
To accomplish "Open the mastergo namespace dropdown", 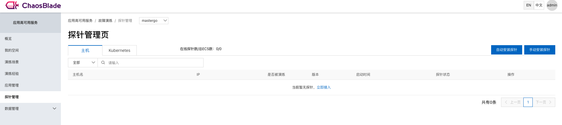I will 154,21.
